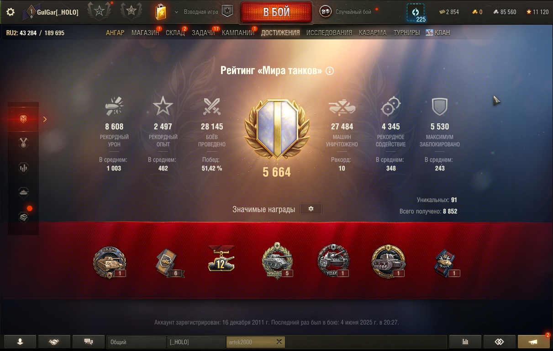The image size is (553, 351).
Task: Open the contacts icon in bottom bar
Action: coord(20,342)
